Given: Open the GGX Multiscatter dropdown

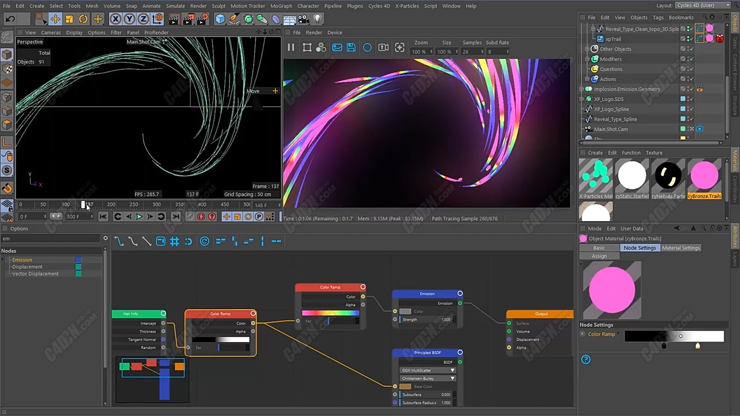Looking at the screenshot, I should click(428, 370).
